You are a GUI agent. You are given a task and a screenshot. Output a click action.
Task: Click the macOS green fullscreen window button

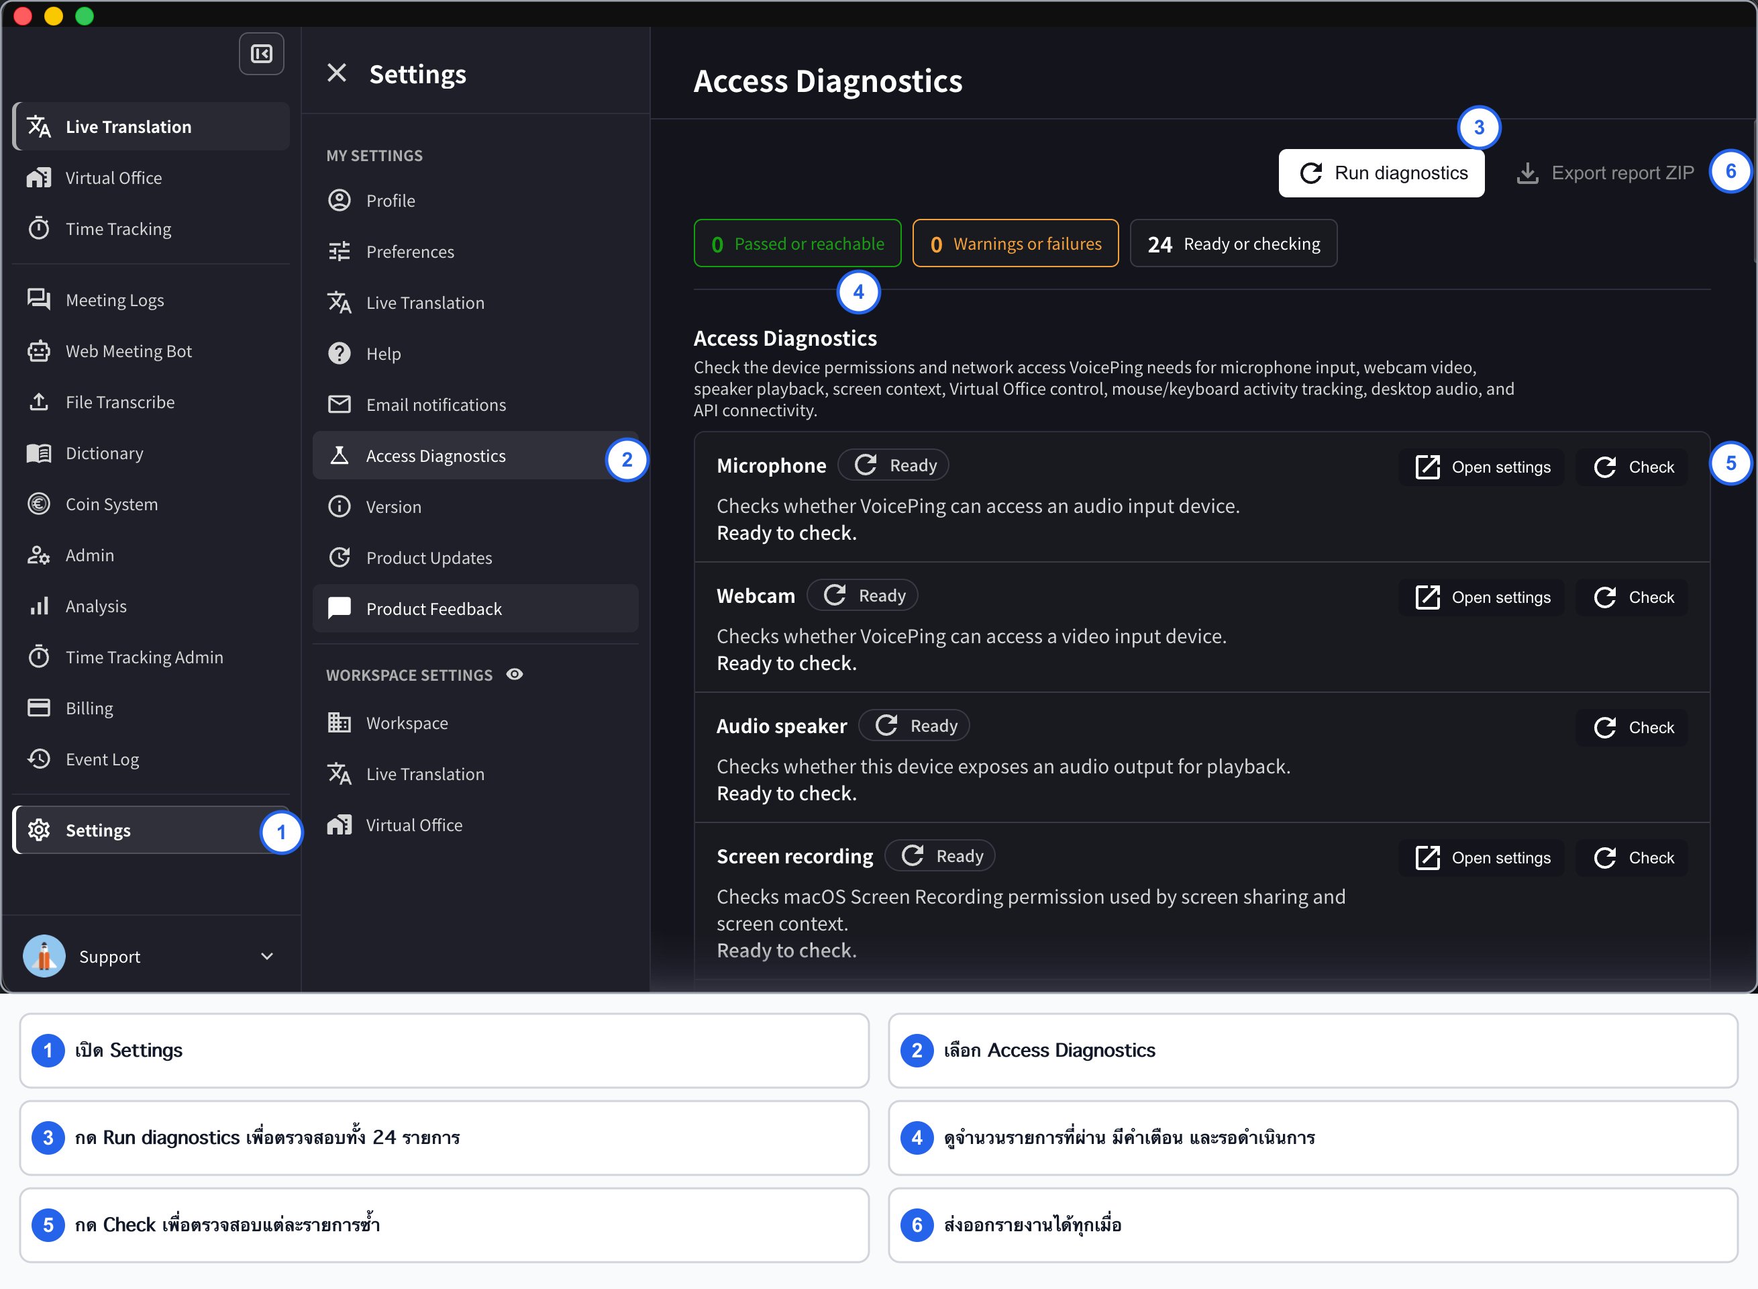85,15
